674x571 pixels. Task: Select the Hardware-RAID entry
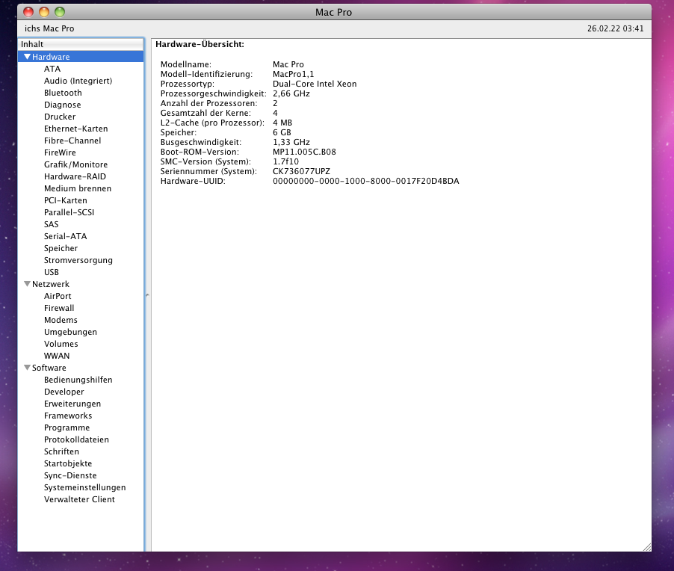pos(75,176)
